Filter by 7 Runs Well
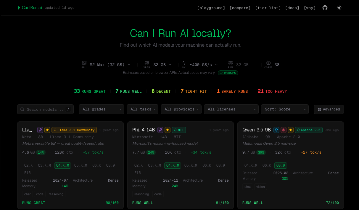The width and height of the screenshot is (359, 210). pos(128,91)
